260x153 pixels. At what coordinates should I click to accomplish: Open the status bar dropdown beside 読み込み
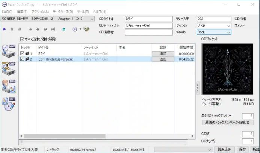[183, 150]
